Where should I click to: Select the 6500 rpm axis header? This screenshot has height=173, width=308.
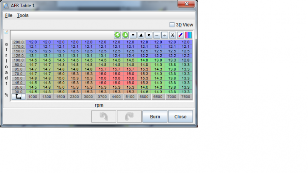point(158,97)
